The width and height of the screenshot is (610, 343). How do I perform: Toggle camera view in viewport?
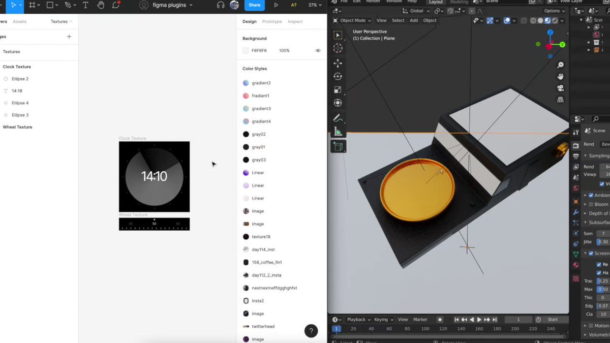560,88
